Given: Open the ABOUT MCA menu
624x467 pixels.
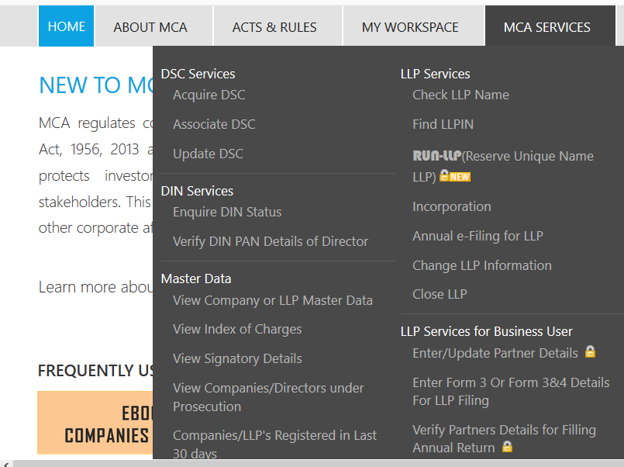Looking at the screenshot, I should pyautogui.click(x=150, y=27).
